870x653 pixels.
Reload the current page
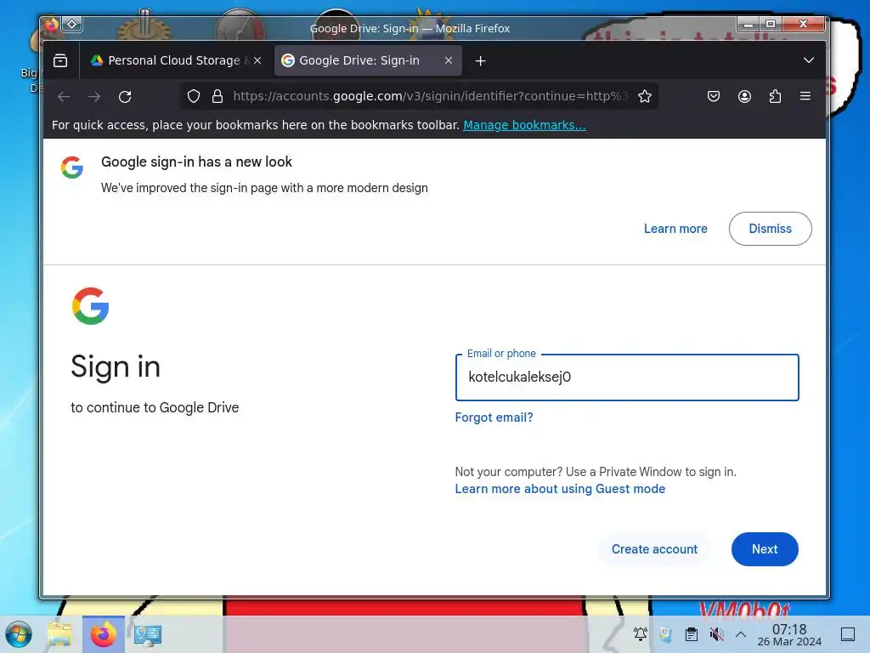(125, 97)
